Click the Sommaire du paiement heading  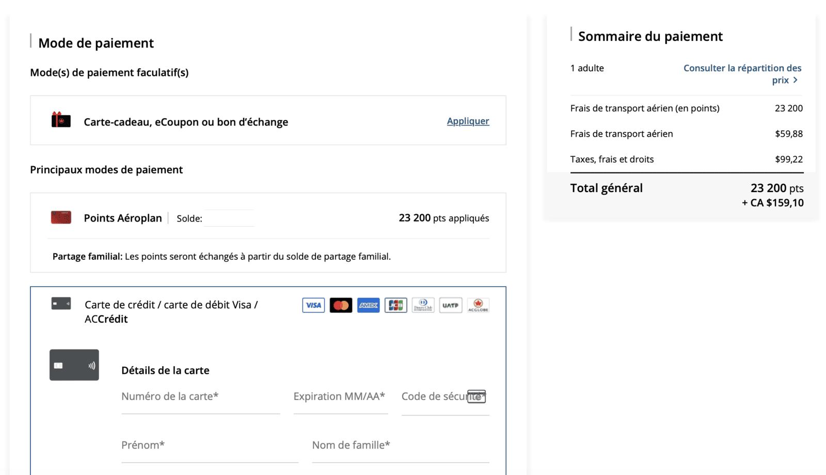point(650,36)
